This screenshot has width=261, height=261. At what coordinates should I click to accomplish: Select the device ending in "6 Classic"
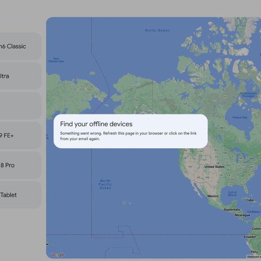point(20,47)
